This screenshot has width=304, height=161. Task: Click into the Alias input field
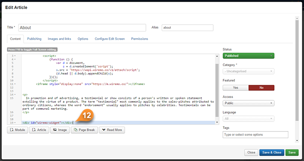click(188, 27)
